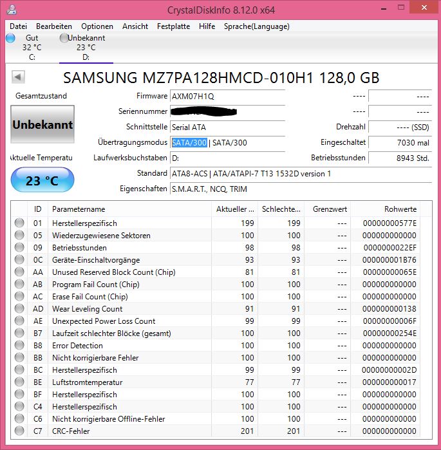Click the 23 °C temperature button
The height and width of the screenshot is (450, 441).
(42, 180)
